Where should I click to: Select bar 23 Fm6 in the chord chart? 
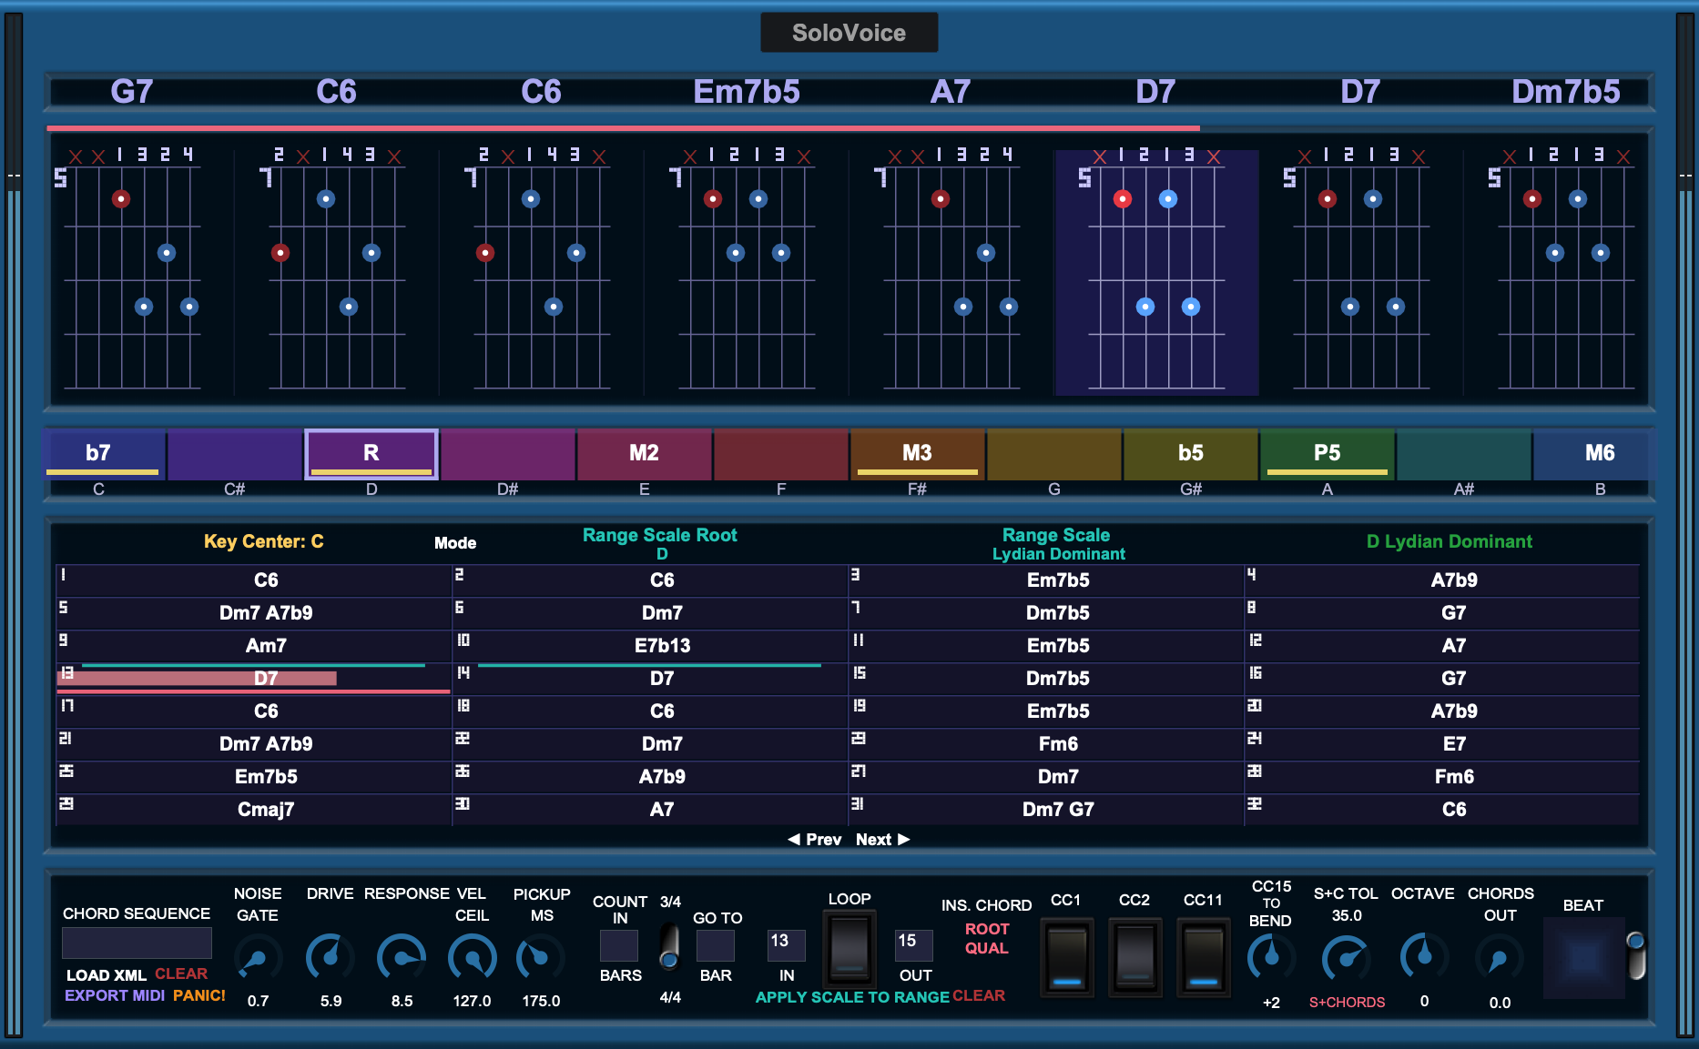click(1046, 743)
